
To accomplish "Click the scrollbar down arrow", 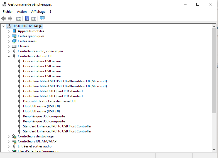I will point(214,150).
